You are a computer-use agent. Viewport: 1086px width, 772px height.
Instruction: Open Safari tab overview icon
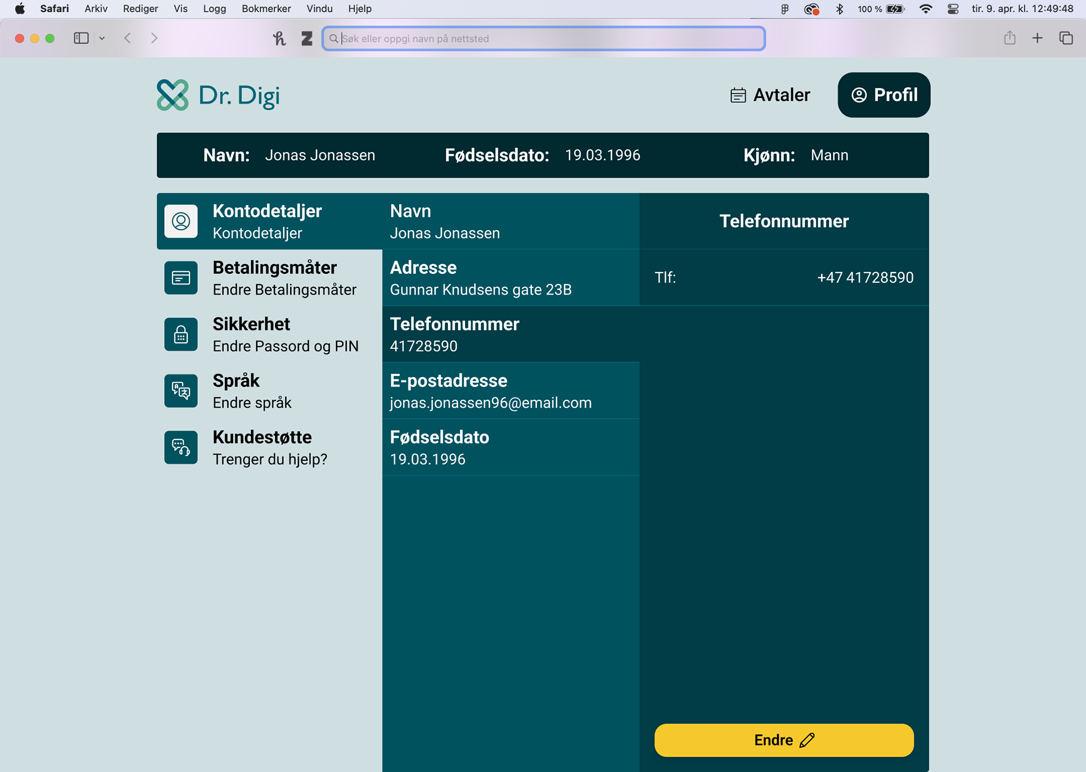tap(1066, 38)
